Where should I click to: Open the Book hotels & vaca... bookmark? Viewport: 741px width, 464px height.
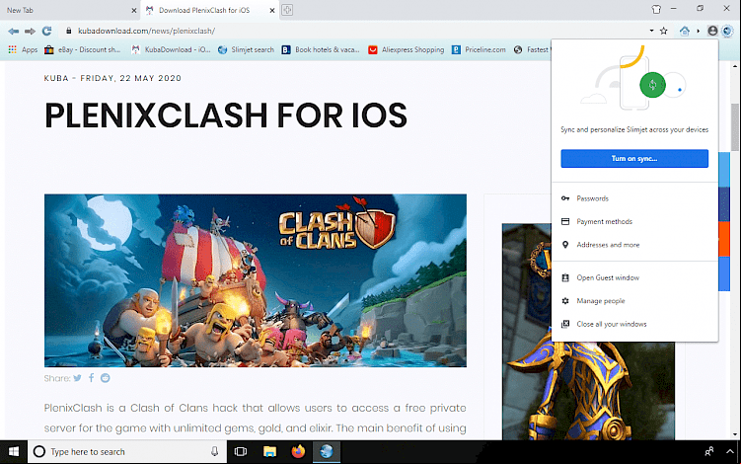[321, 49]
